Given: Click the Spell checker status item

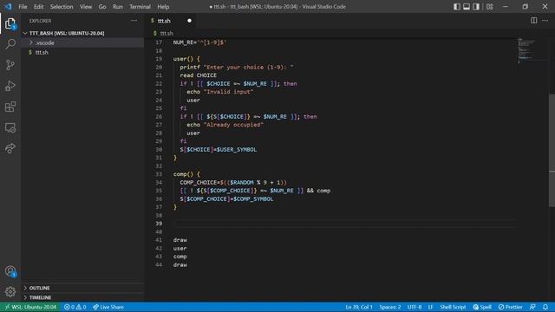Looking at the screenshot, I should pyautogui.click(x=482, y=307).
